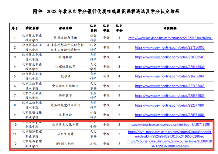218x154 pixels.
Task: Open the xueyinonline course2 link in row 1
Action: pos(170,38)
